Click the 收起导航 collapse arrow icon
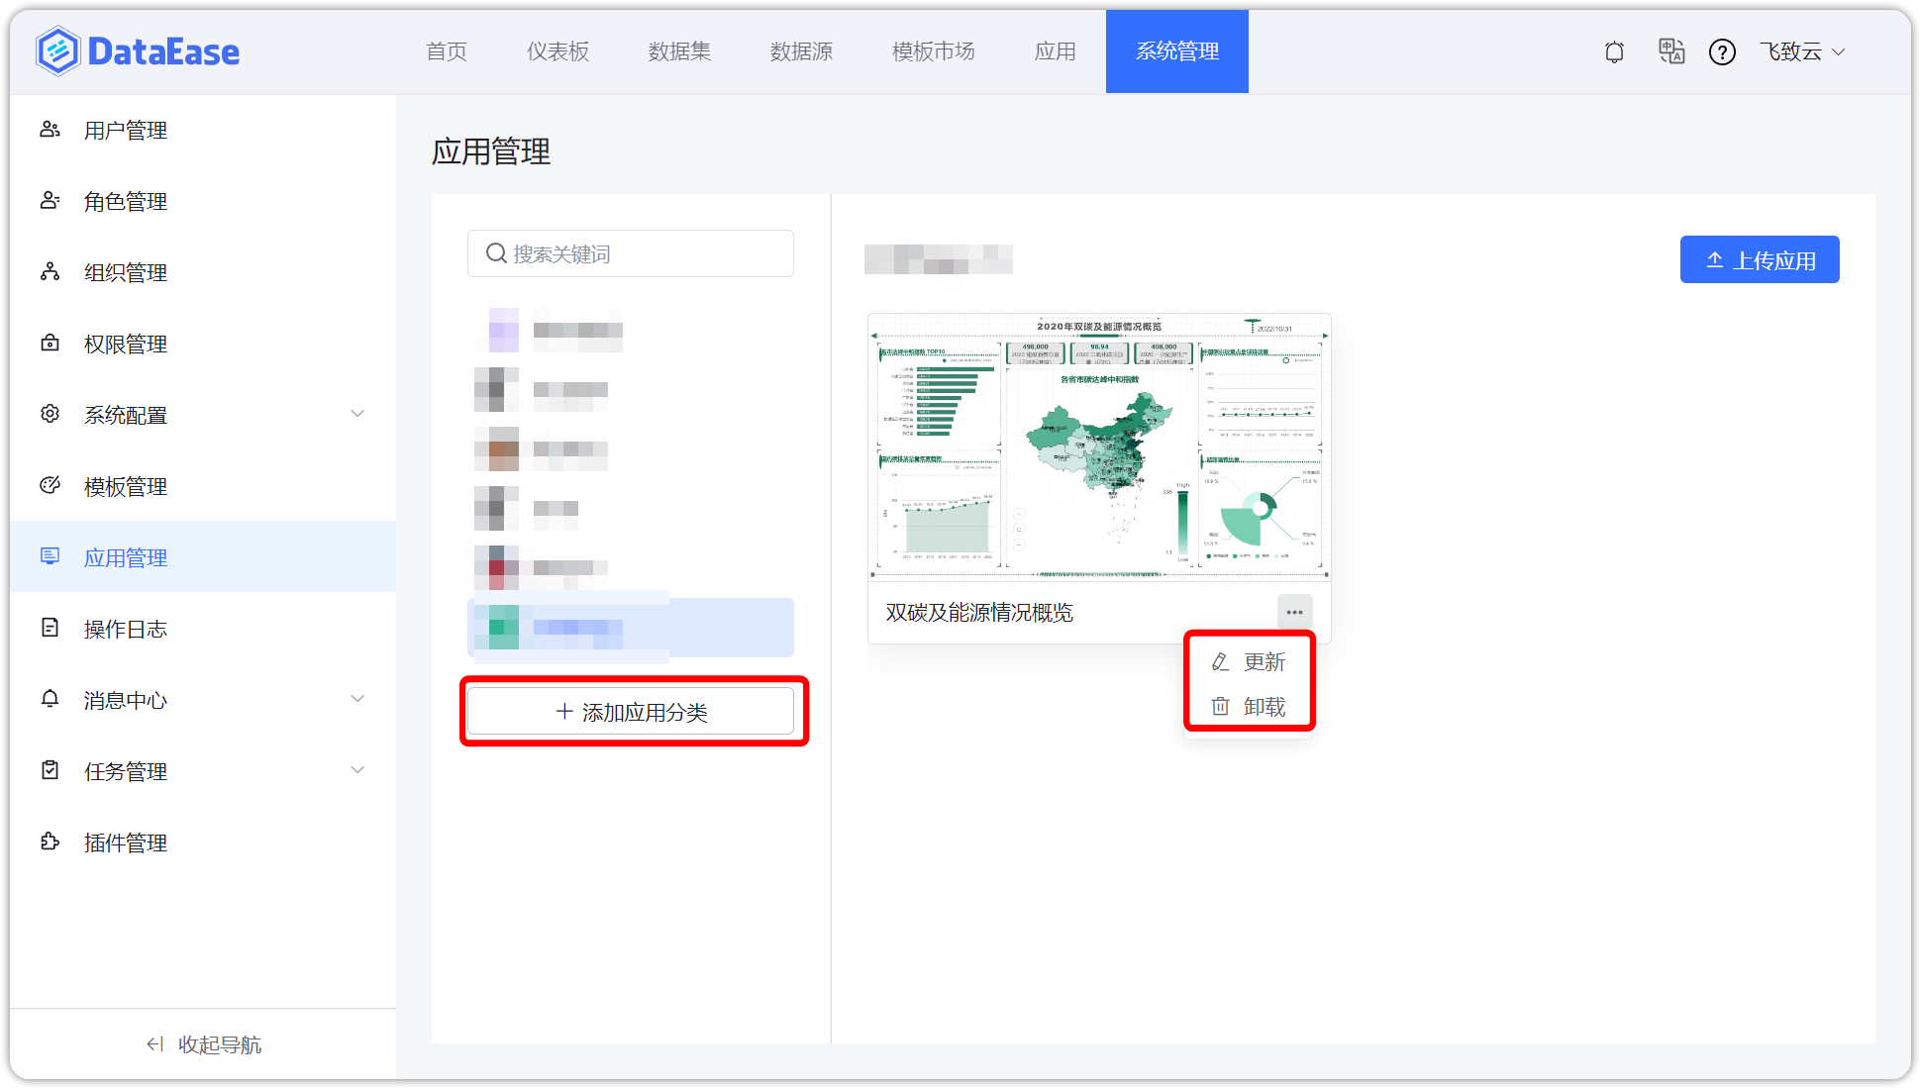 pos(155,1044)
